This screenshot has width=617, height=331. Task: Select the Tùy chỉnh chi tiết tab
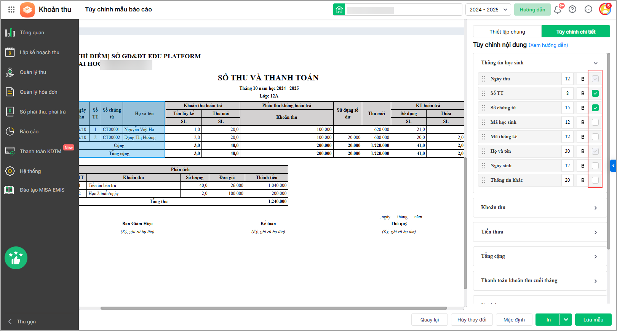pos(576,32)
